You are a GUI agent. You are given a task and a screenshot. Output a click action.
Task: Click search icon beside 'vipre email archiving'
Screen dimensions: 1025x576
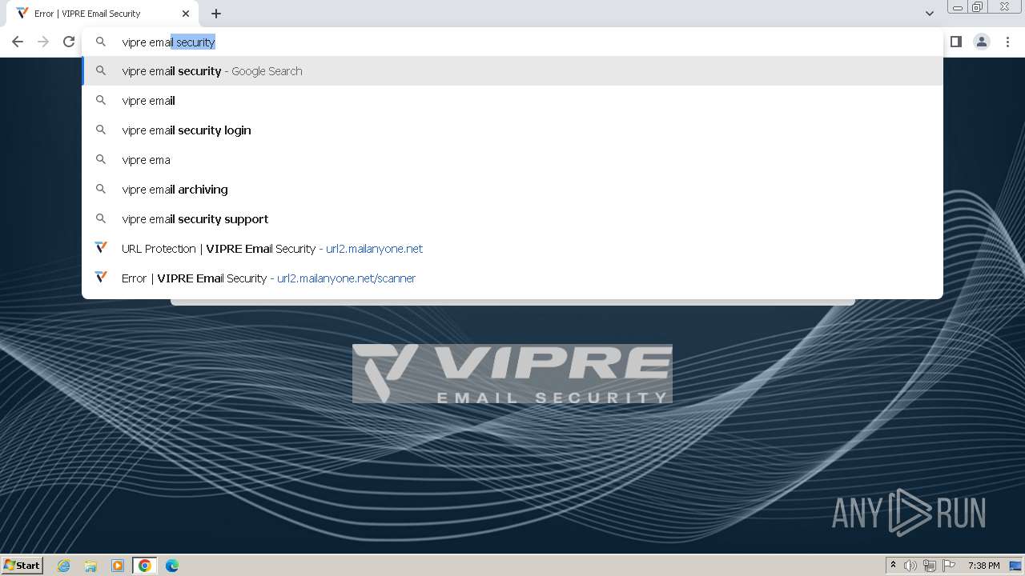[101, 190]
